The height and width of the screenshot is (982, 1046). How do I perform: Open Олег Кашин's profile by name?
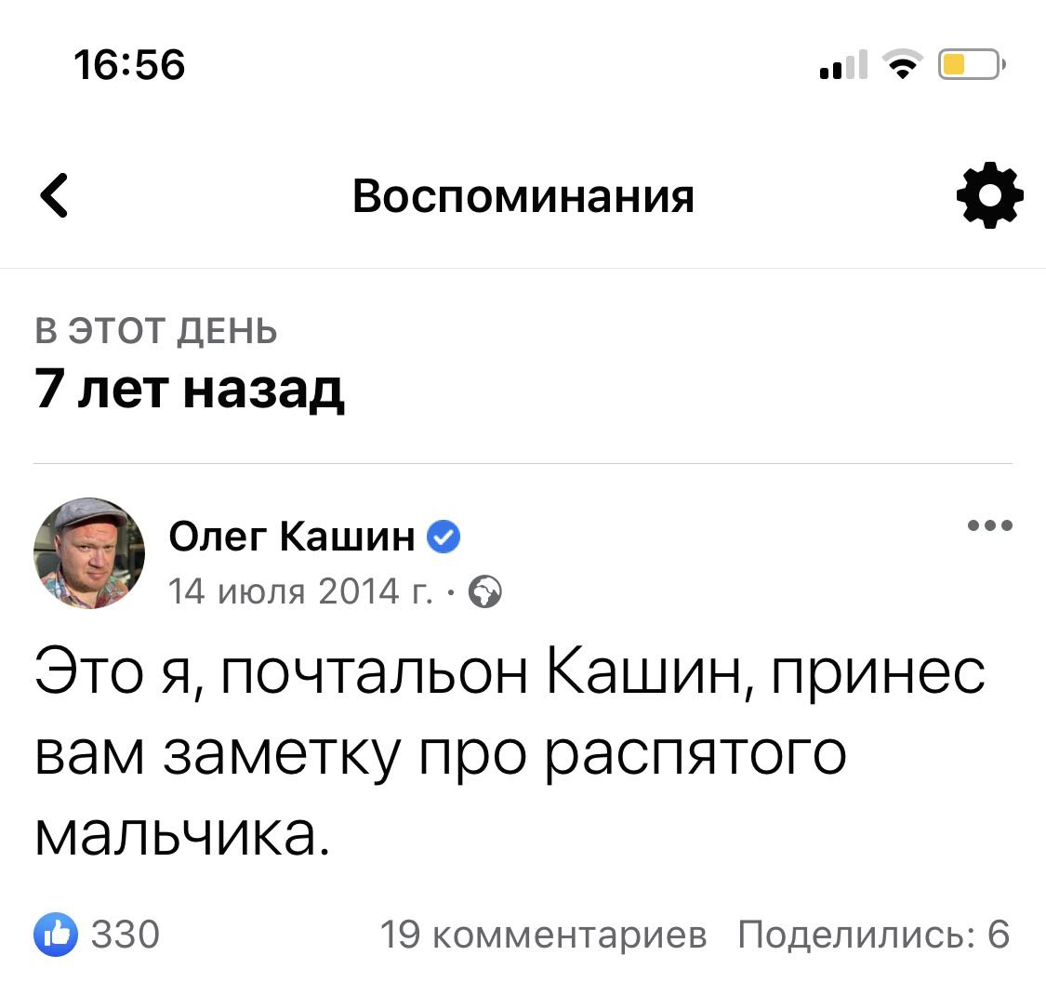(x=292, y=536)
